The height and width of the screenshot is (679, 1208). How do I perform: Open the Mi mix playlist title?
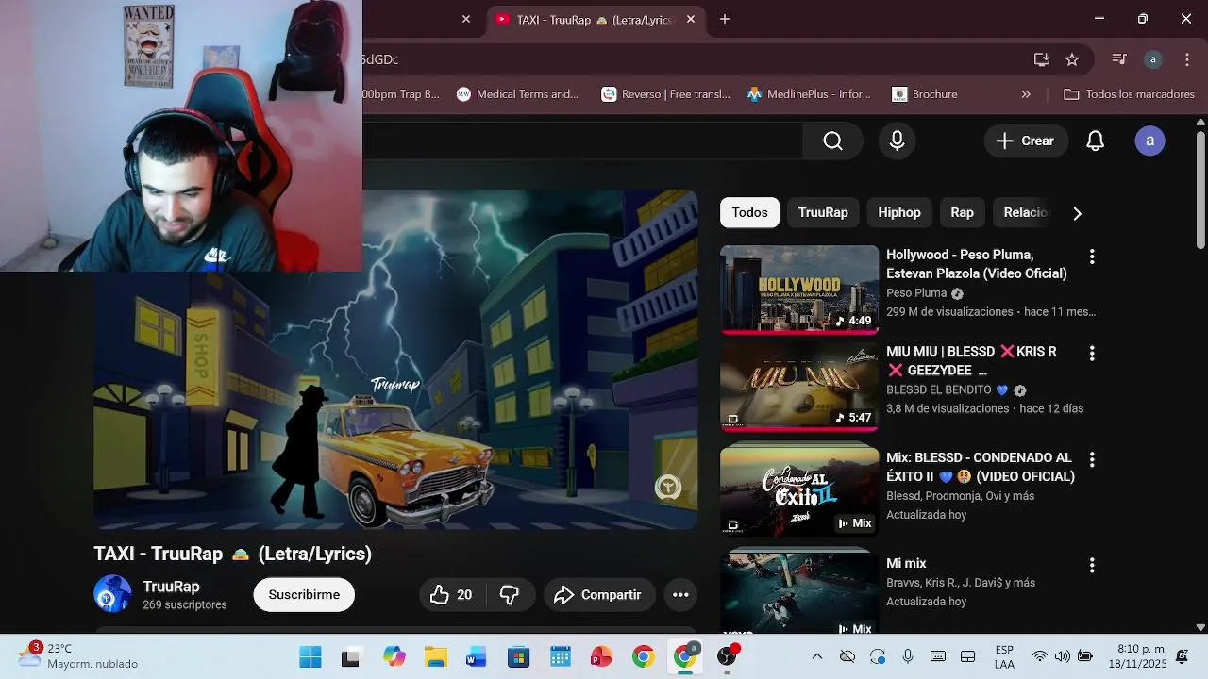[906, 563]
